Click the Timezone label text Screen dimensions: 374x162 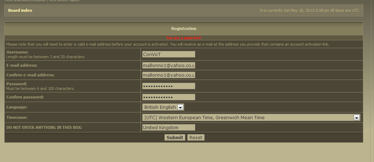pyautogui.click(x=17, y=117)
